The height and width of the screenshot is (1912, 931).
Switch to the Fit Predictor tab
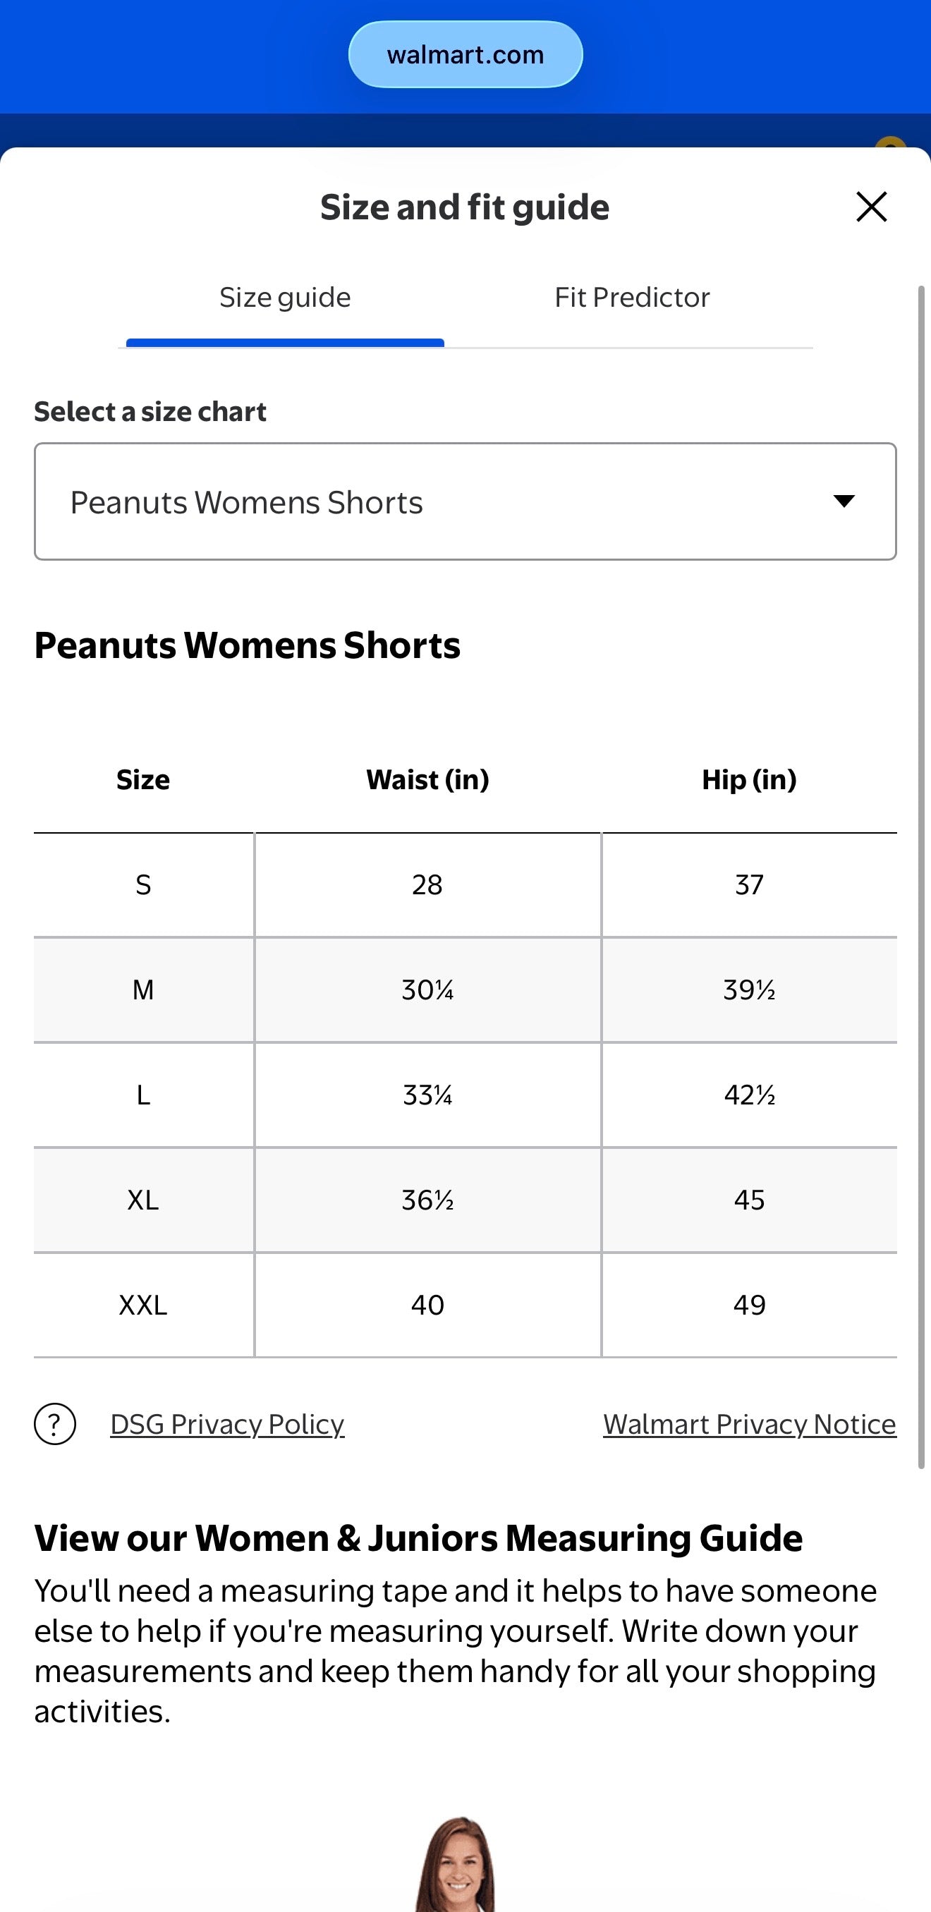632,298
